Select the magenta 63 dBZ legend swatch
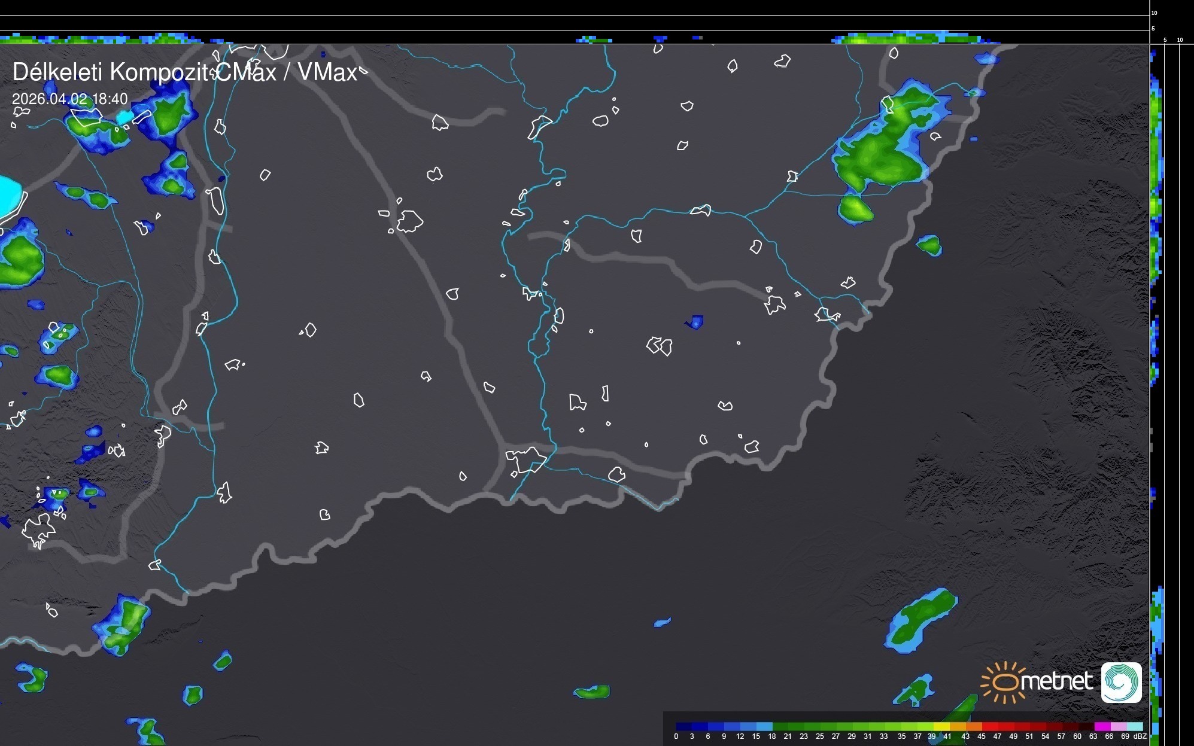 pos(1101,726)
